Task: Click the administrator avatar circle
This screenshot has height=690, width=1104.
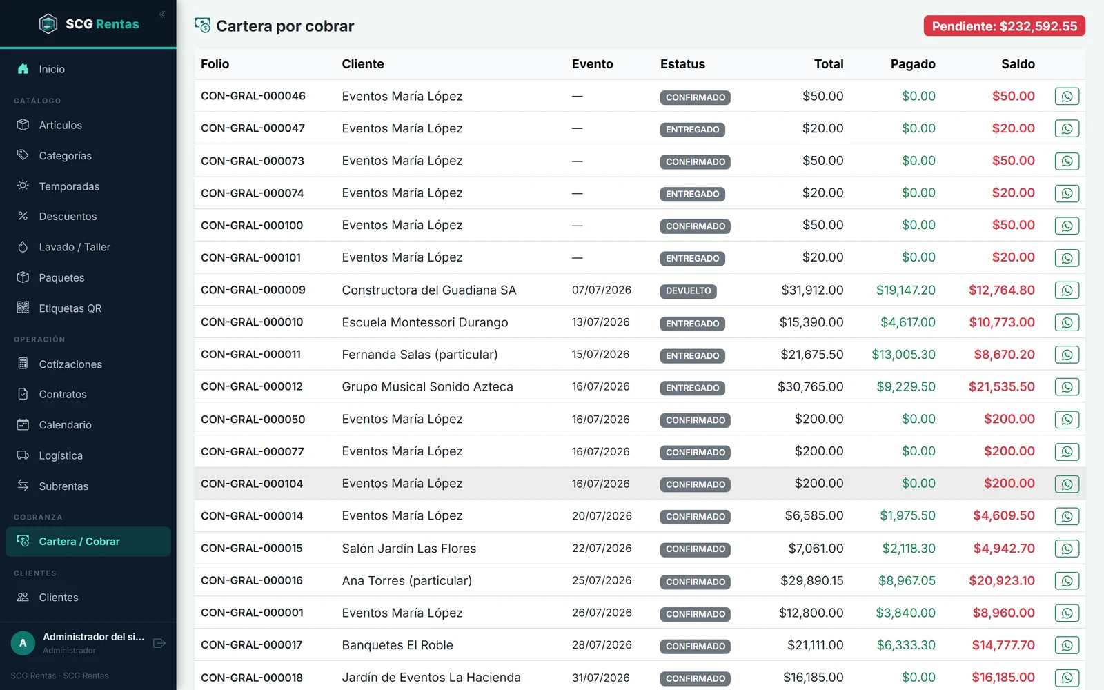Action: 23,643
